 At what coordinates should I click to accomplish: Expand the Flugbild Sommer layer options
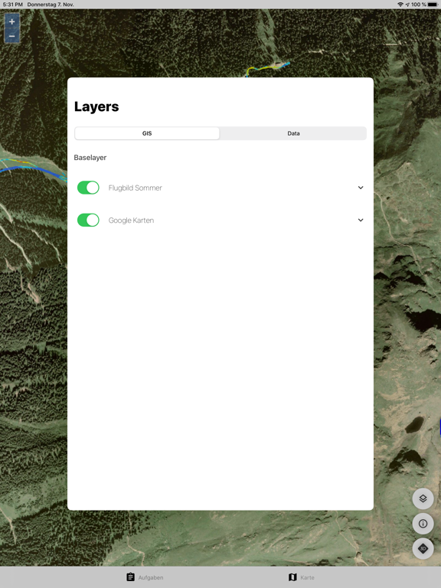pos(361,188)
